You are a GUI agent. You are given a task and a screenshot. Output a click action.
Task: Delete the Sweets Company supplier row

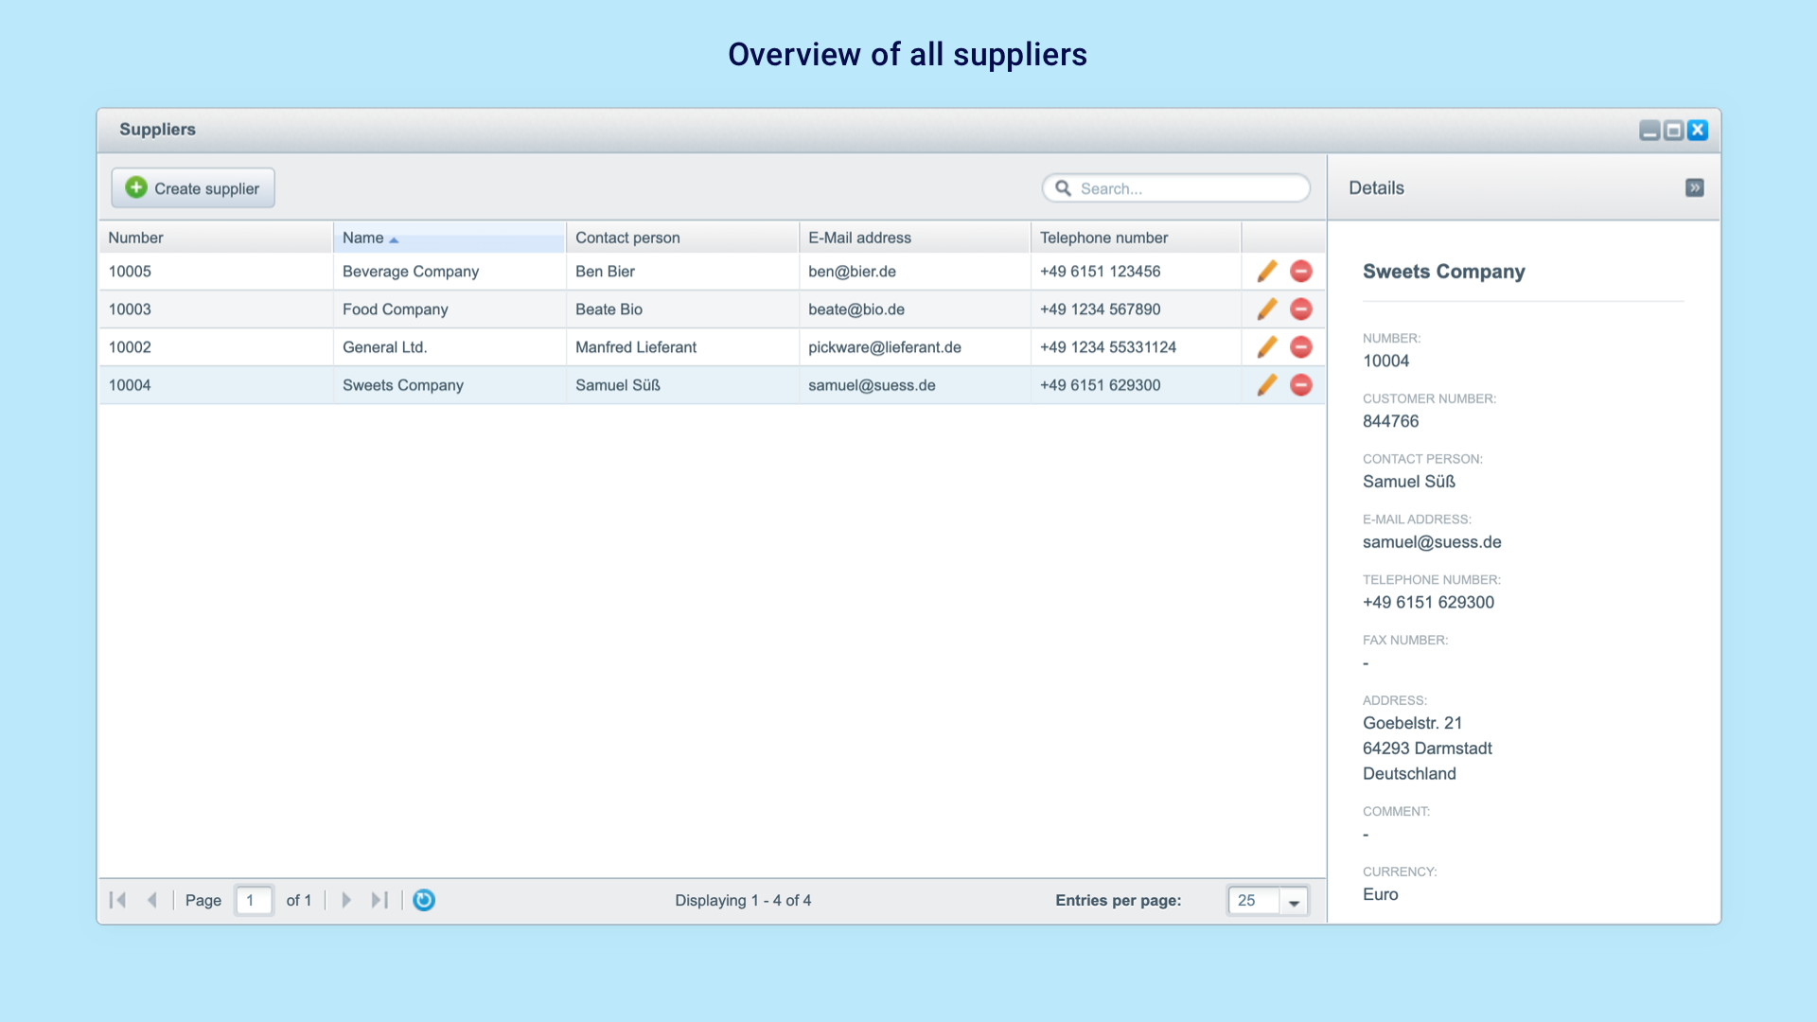pos(1301,385)
